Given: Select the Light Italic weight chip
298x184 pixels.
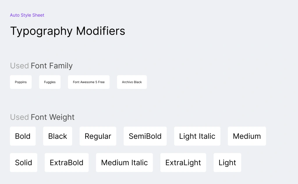Looking at the screenshot, I should (197, 136).
